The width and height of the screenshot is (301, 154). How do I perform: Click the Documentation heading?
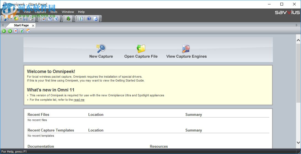tap(41, 146)
